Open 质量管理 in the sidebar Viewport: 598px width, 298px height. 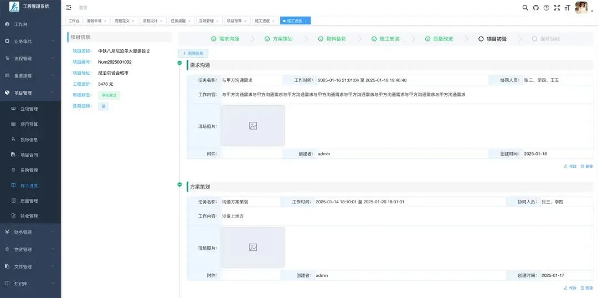coord(30,201)
